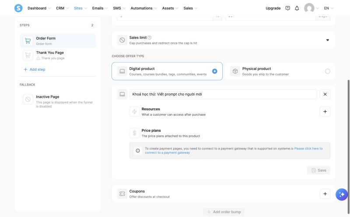Click warning icon under Thank You Page
Screen dimensions: 350x217
(38, 58)
